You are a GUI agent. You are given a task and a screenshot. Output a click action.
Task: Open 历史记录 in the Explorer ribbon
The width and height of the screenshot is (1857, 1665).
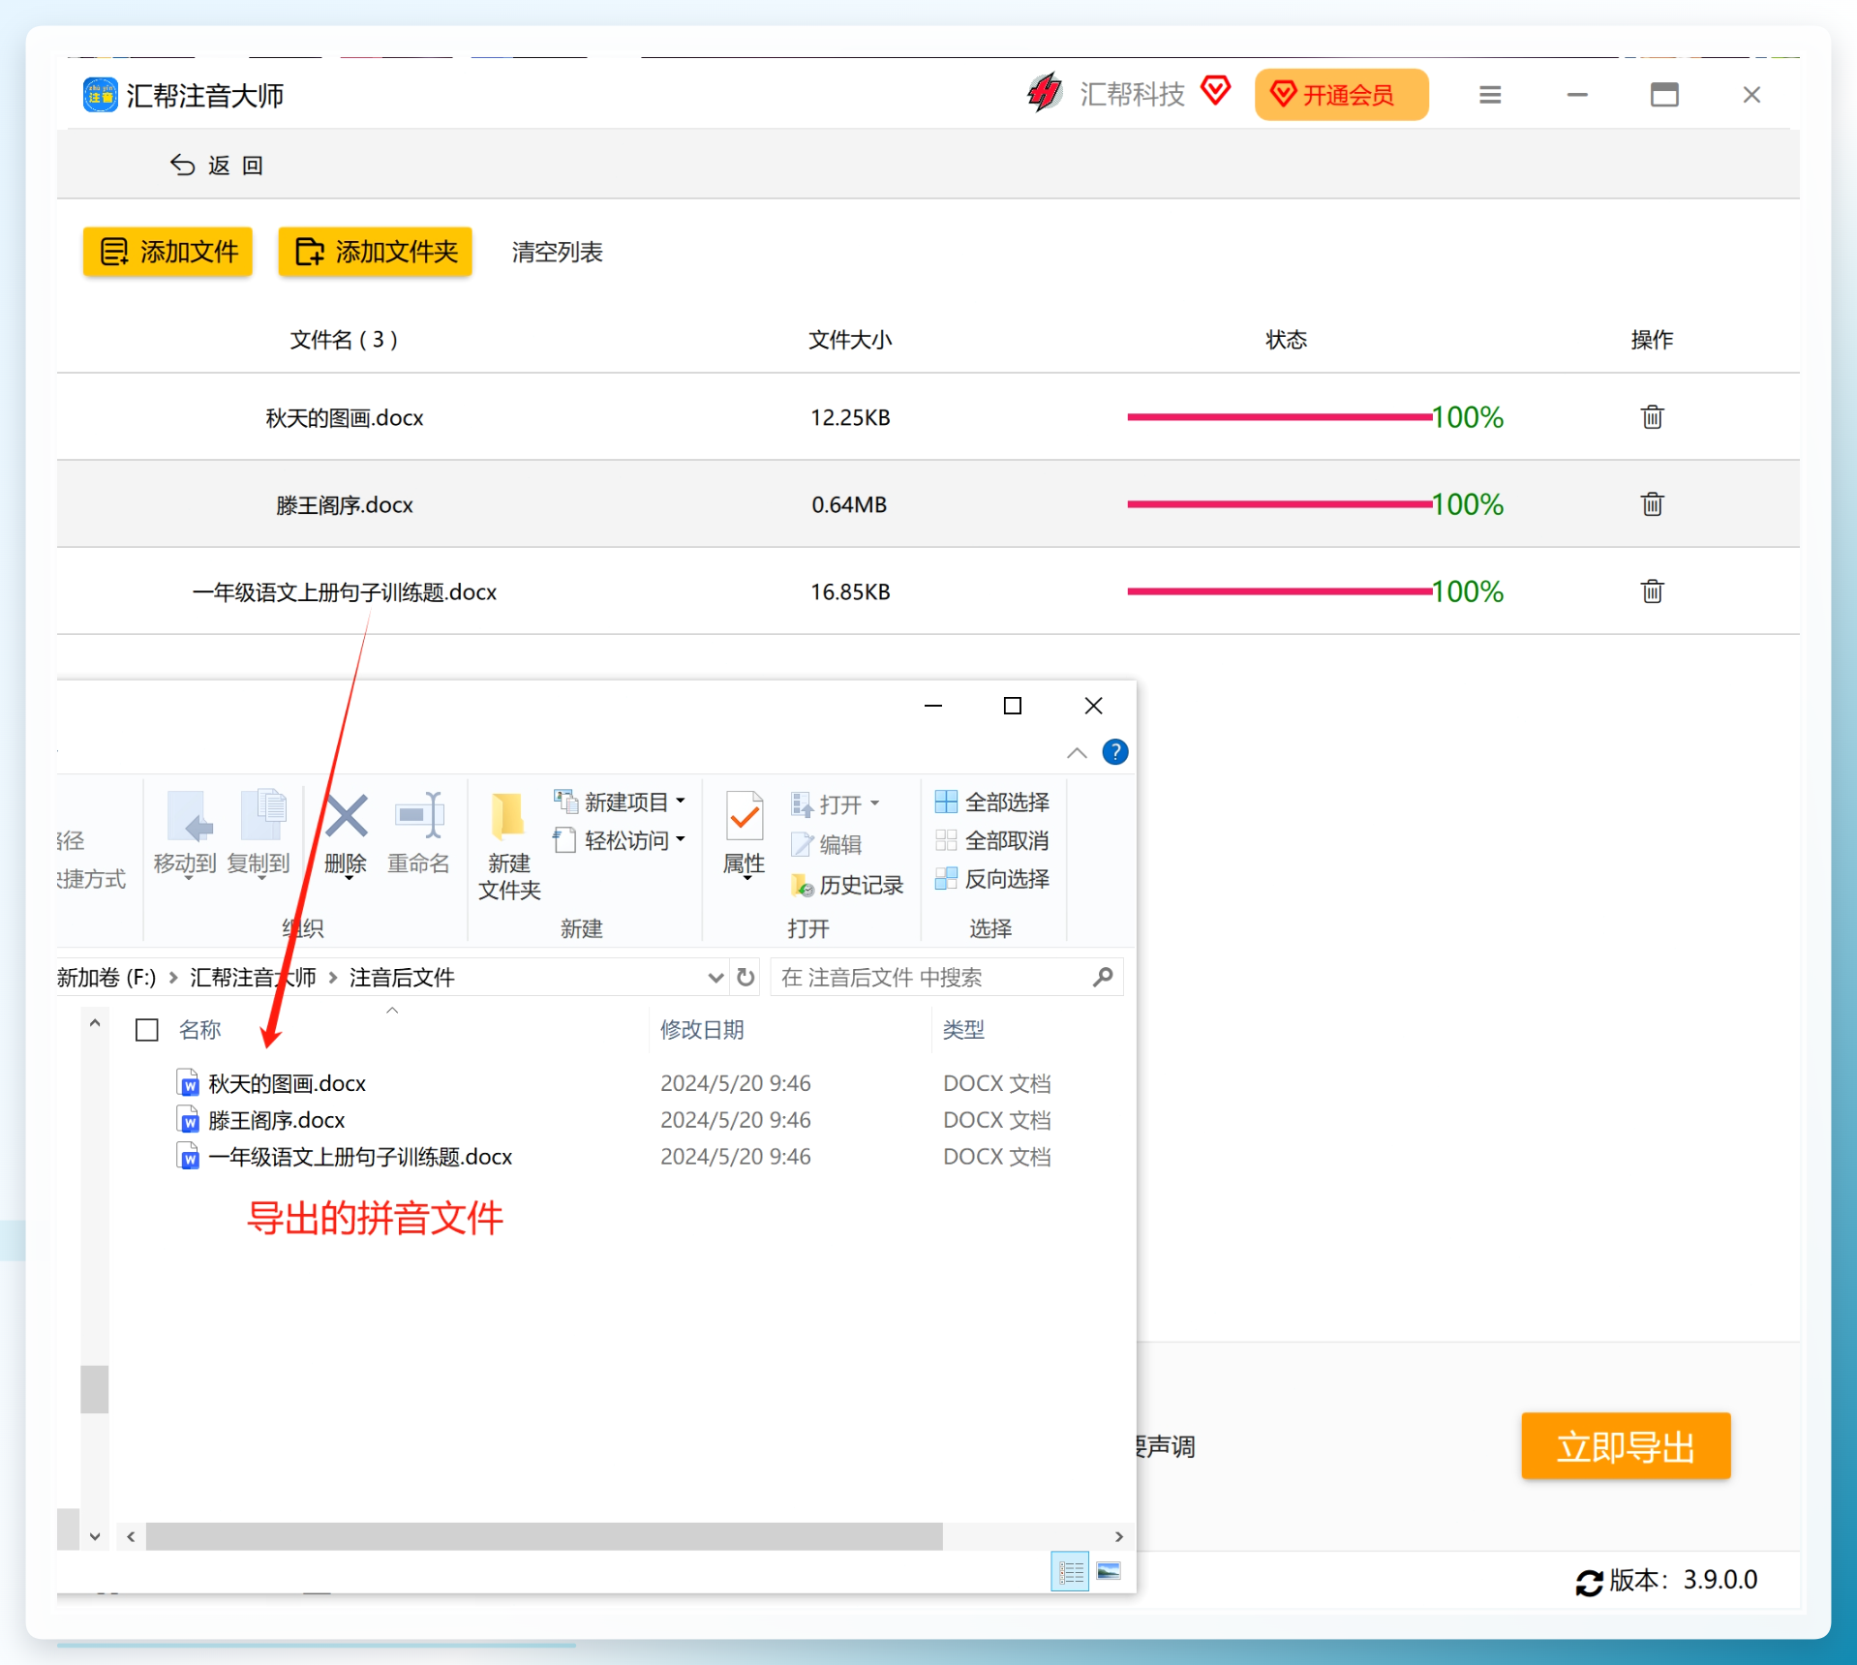pyautogui.click(x=846, y=885)
